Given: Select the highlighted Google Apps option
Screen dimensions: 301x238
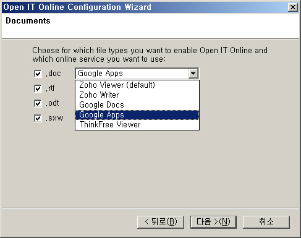Looking at the screenshot, I should point(137,115).
